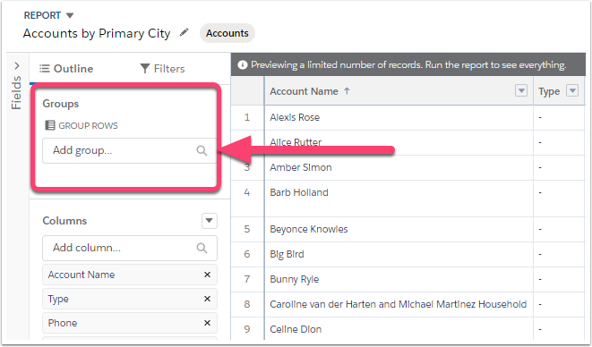
Task: Open the Type column header dropdown
Action: pos(572,91)
